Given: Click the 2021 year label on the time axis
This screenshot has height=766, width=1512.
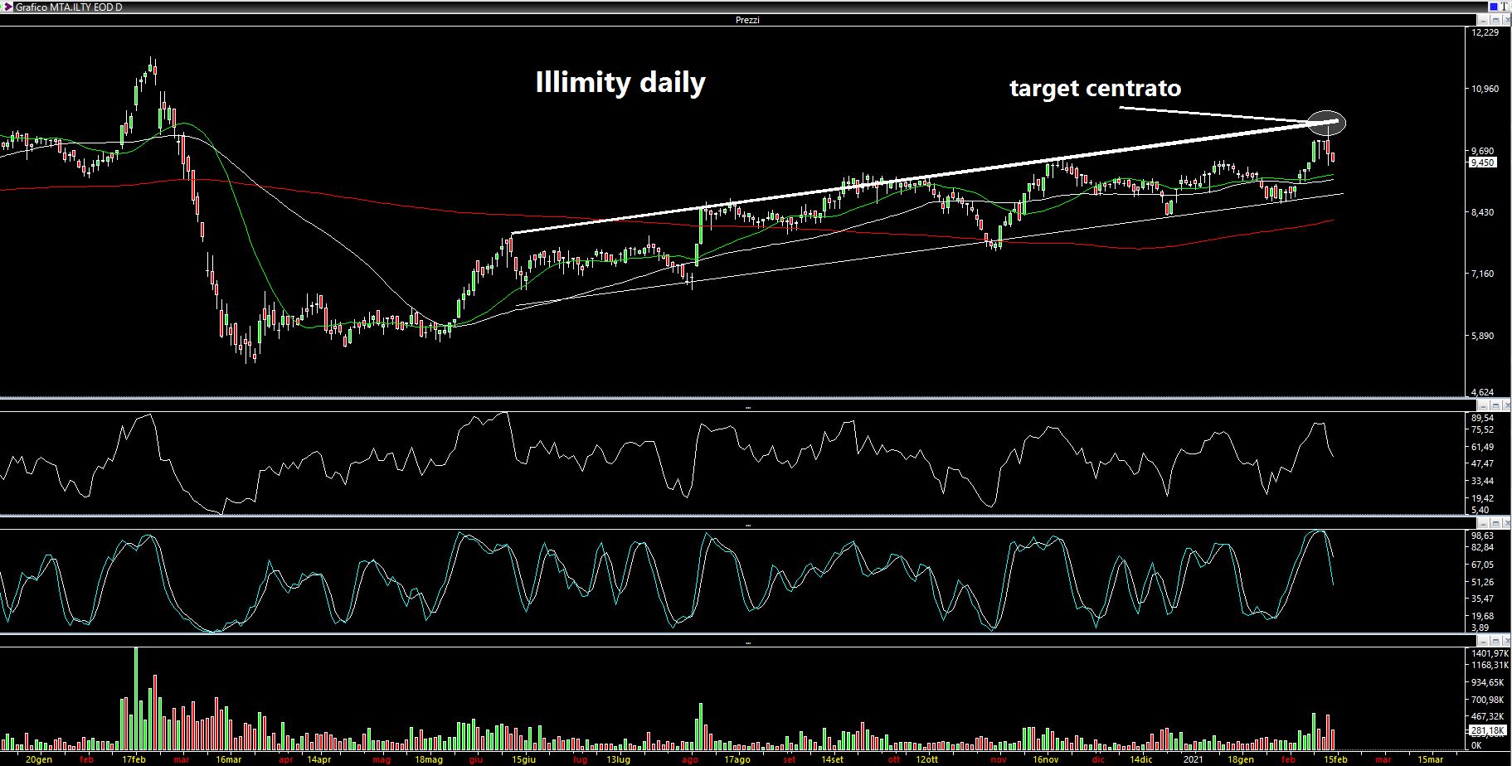Looking at the screenshot, I should 1193,759.
